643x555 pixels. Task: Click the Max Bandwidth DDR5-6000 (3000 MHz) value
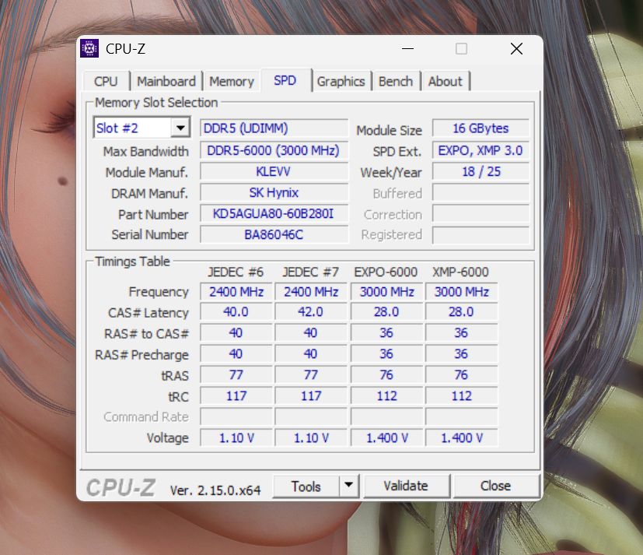(x=274, y=150)
